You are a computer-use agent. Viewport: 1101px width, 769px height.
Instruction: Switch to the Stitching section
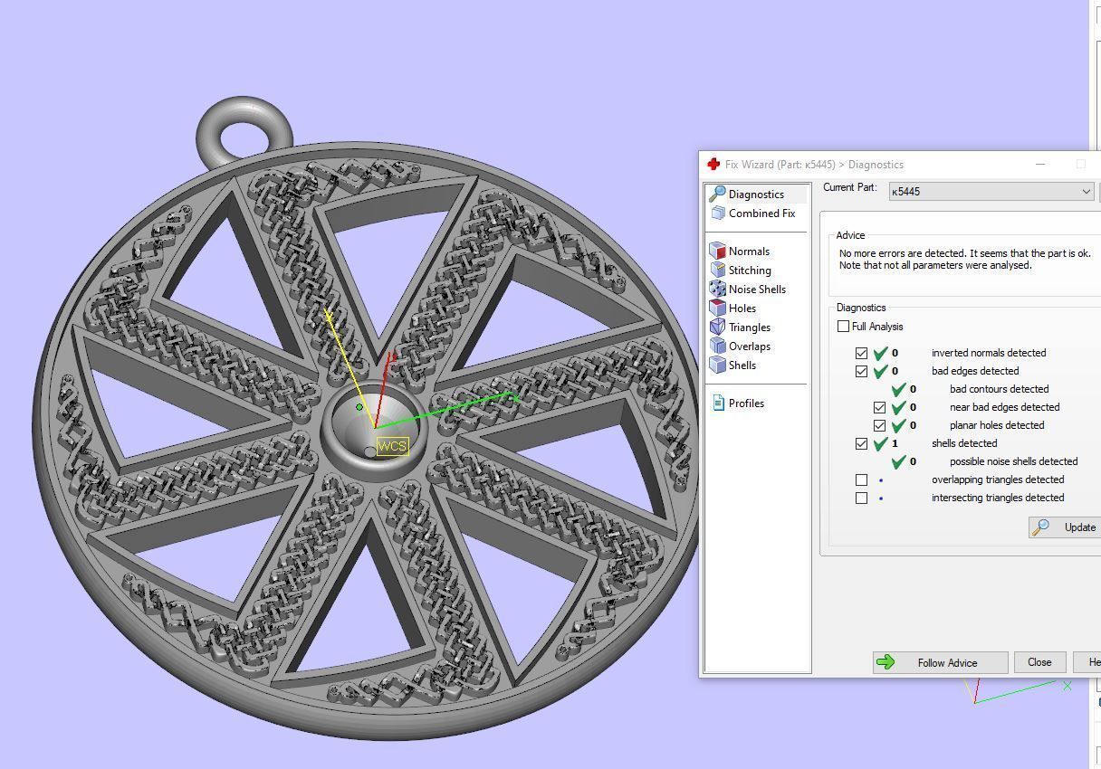pyautogui.click(x=750, y=270)
